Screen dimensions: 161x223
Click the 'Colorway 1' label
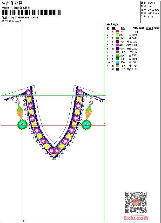pyautogui.click(x=15, y=21)
